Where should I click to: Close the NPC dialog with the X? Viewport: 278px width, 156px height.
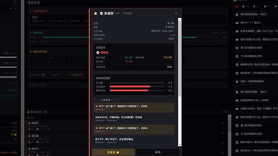coord(176,14)
